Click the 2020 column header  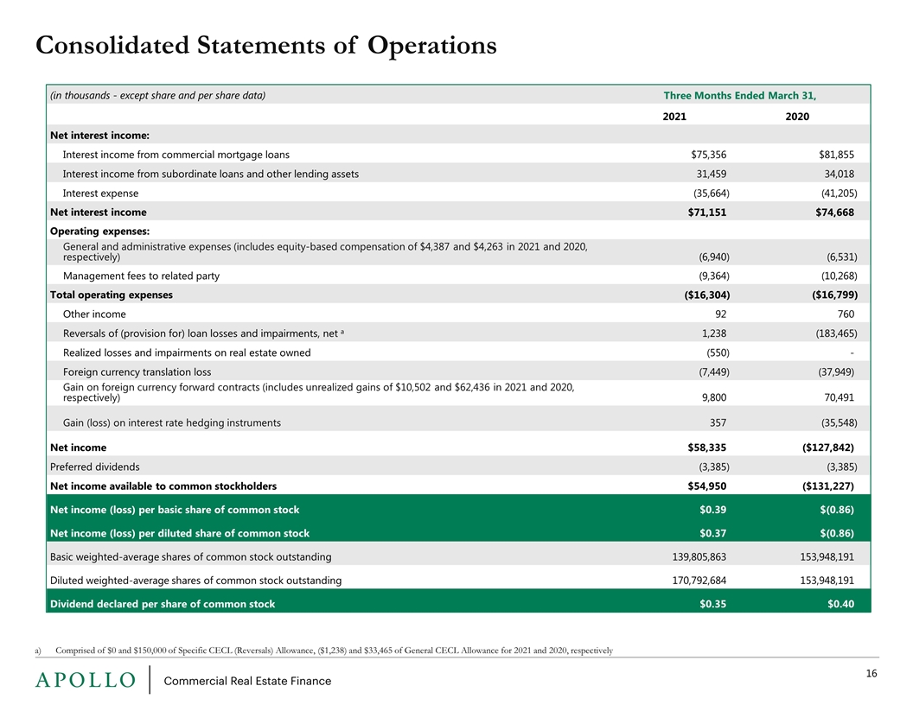click(x=797, y=117)
